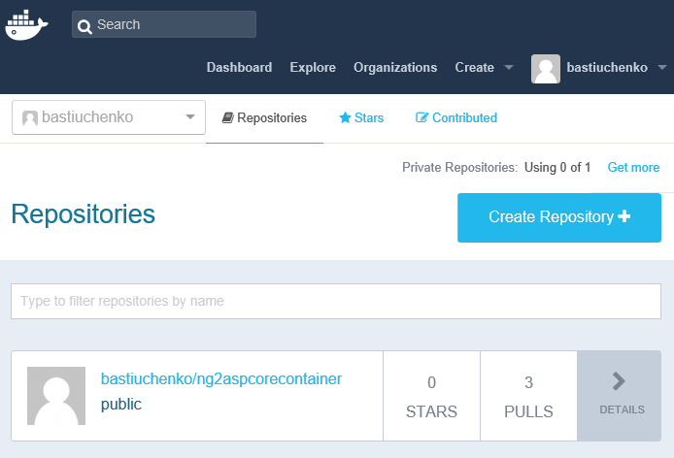Click the Docker whale logo
The image size is (674, 458).
pyautogui.click(x=26, y=25)
